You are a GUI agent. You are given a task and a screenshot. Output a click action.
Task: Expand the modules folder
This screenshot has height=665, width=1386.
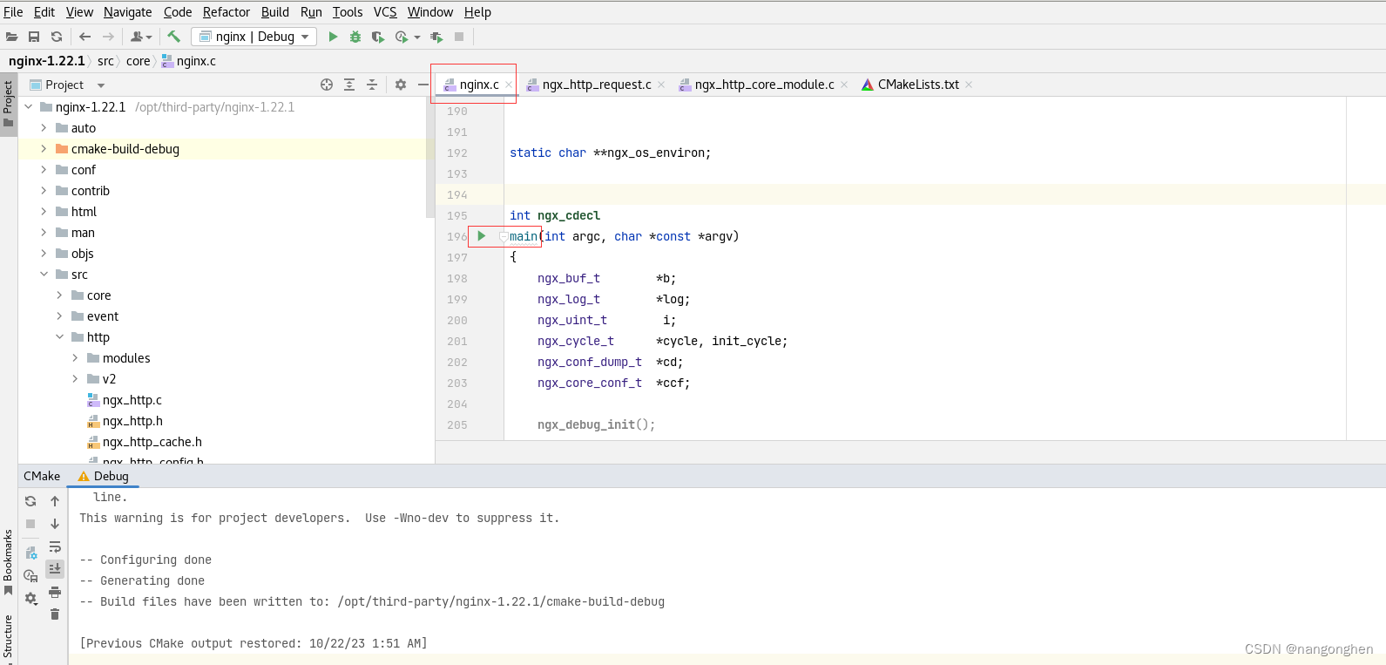point(75,358)
